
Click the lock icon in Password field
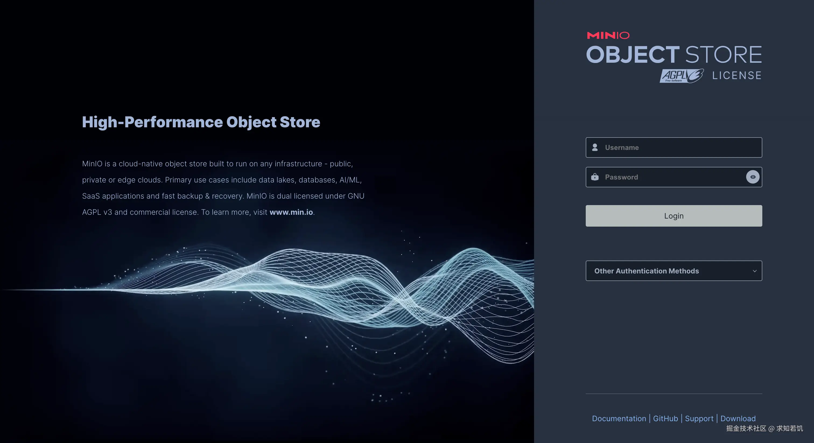(x=595, y=177)
